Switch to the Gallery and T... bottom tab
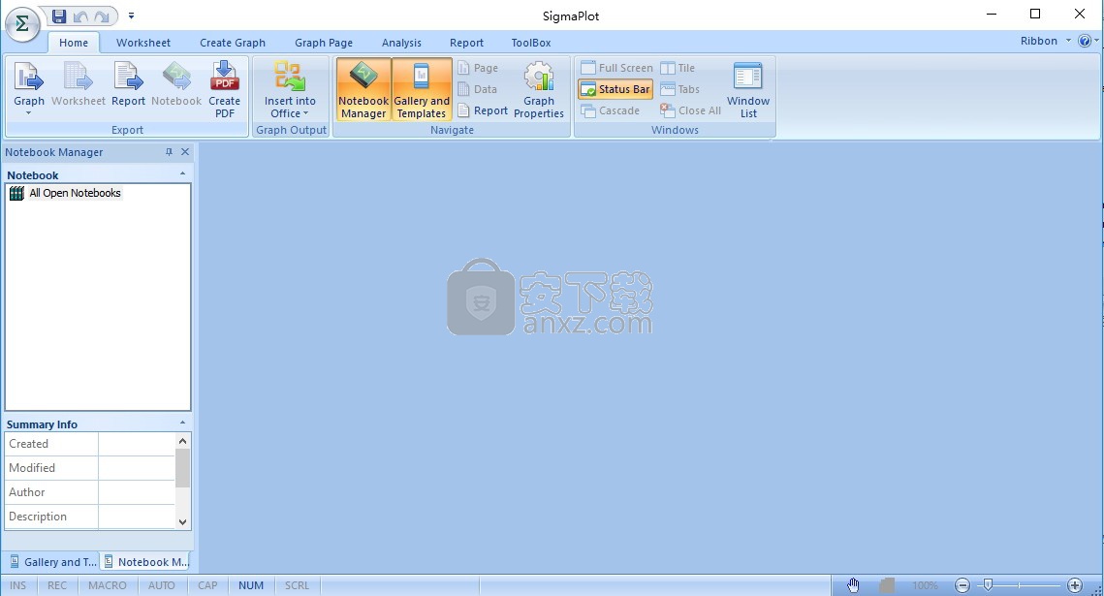1104x596 pixels. (x=52, y=561)
